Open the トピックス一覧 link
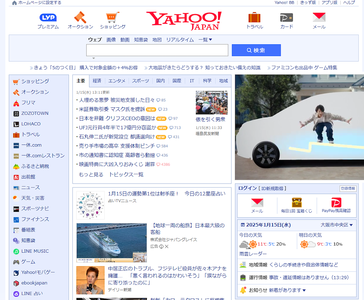The image size is (364, 300). click(x=126, y=175)
